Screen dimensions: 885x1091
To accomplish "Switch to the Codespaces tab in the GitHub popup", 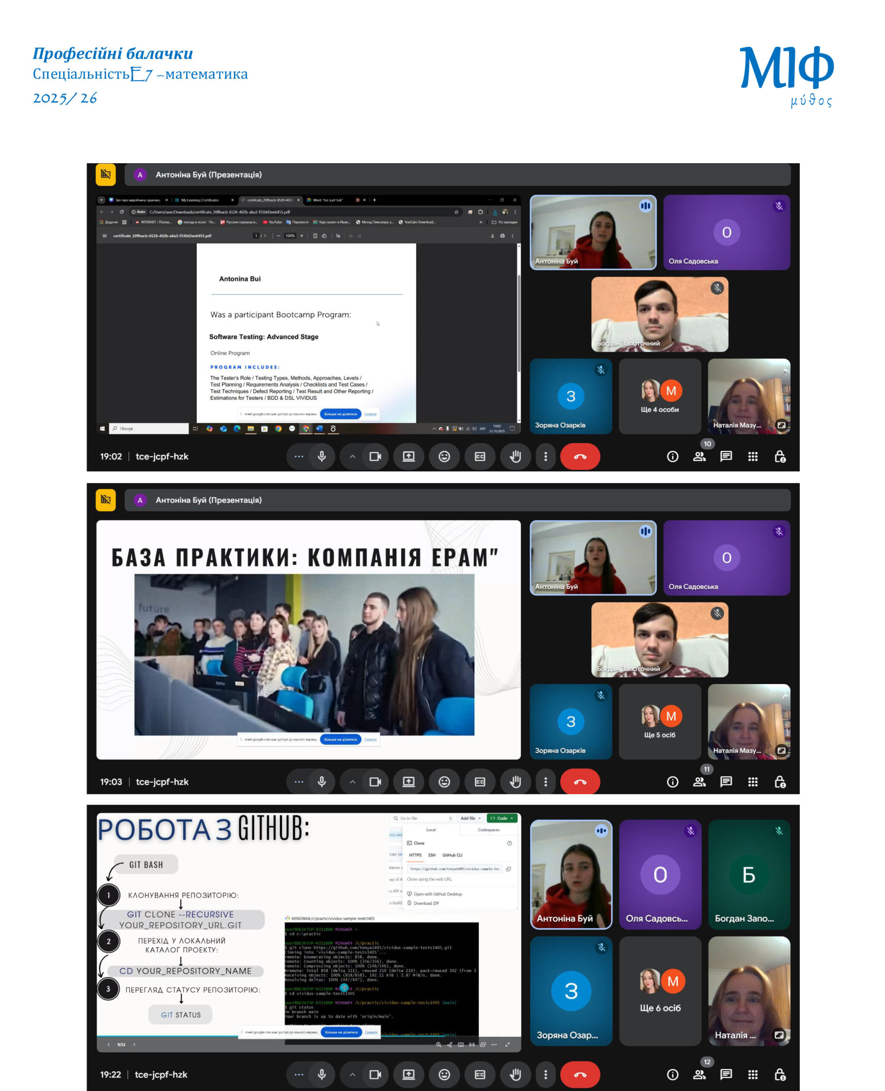I will coord(488,830).
